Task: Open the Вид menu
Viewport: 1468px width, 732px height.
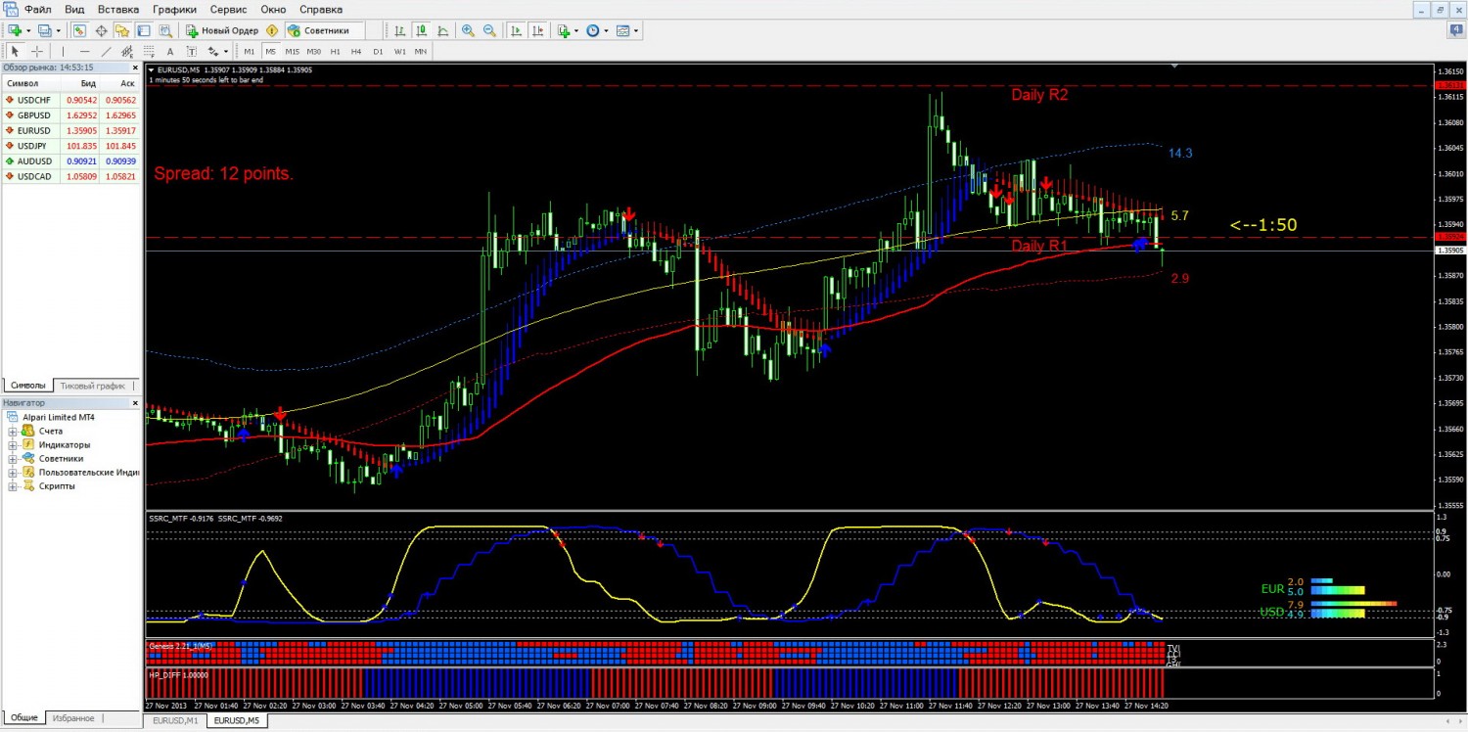Action: (74, 9)
